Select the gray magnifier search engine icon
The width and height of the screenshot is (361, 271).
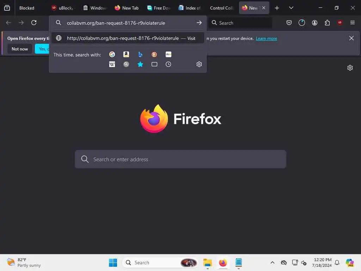click(126, 64)
